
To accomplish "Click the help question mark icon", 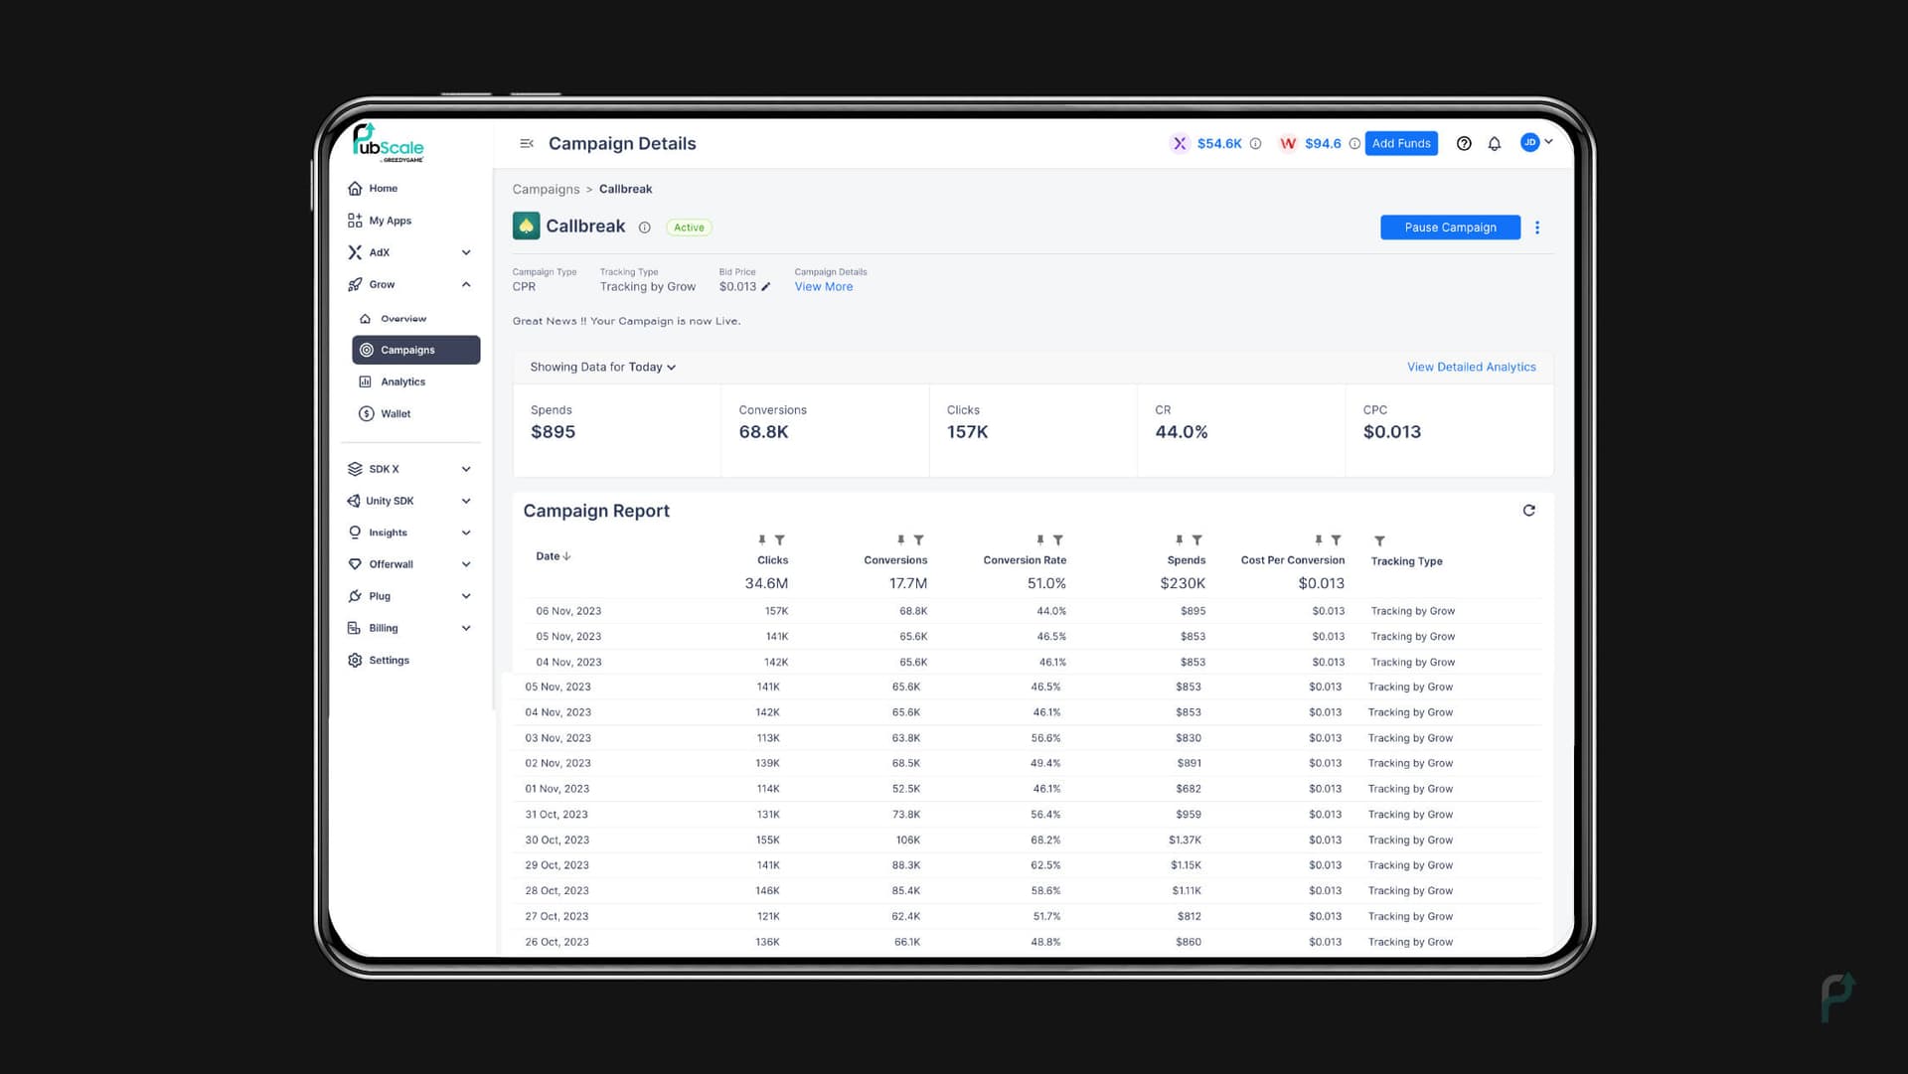I will pos(1464,143).
